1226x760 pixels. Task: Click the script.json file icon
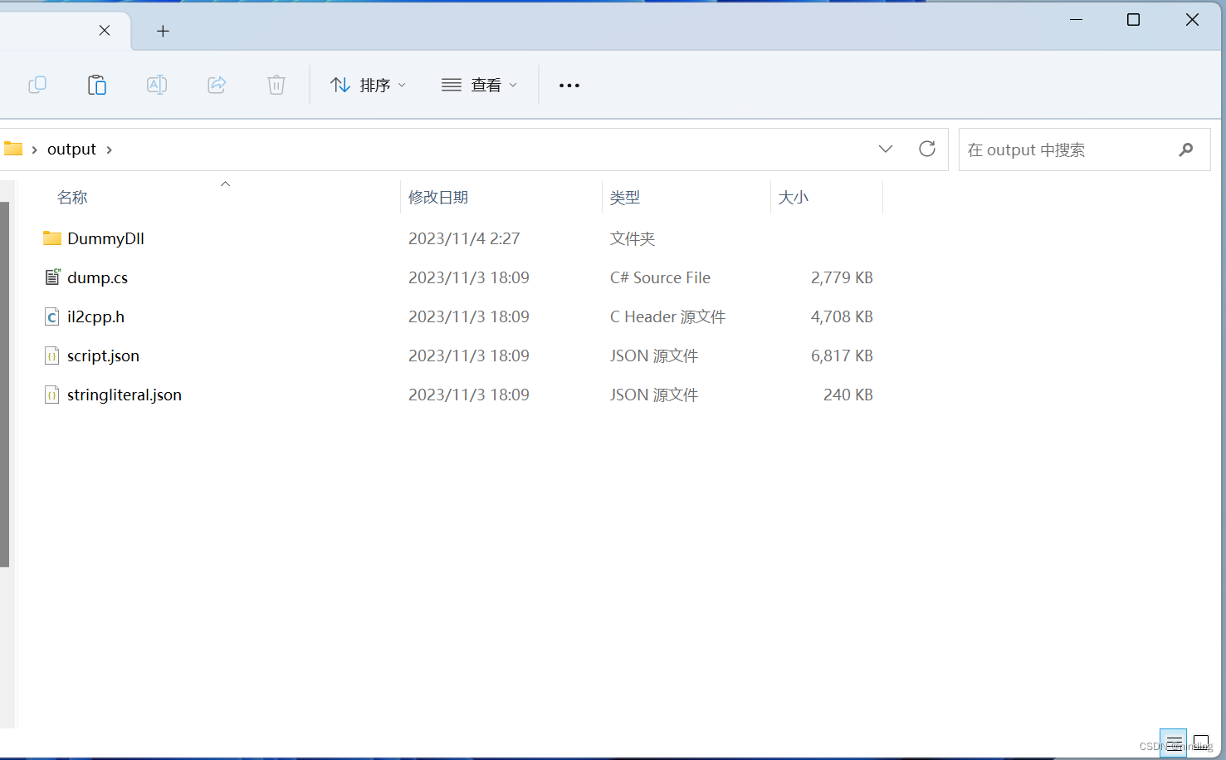click(x=52, y=355)
